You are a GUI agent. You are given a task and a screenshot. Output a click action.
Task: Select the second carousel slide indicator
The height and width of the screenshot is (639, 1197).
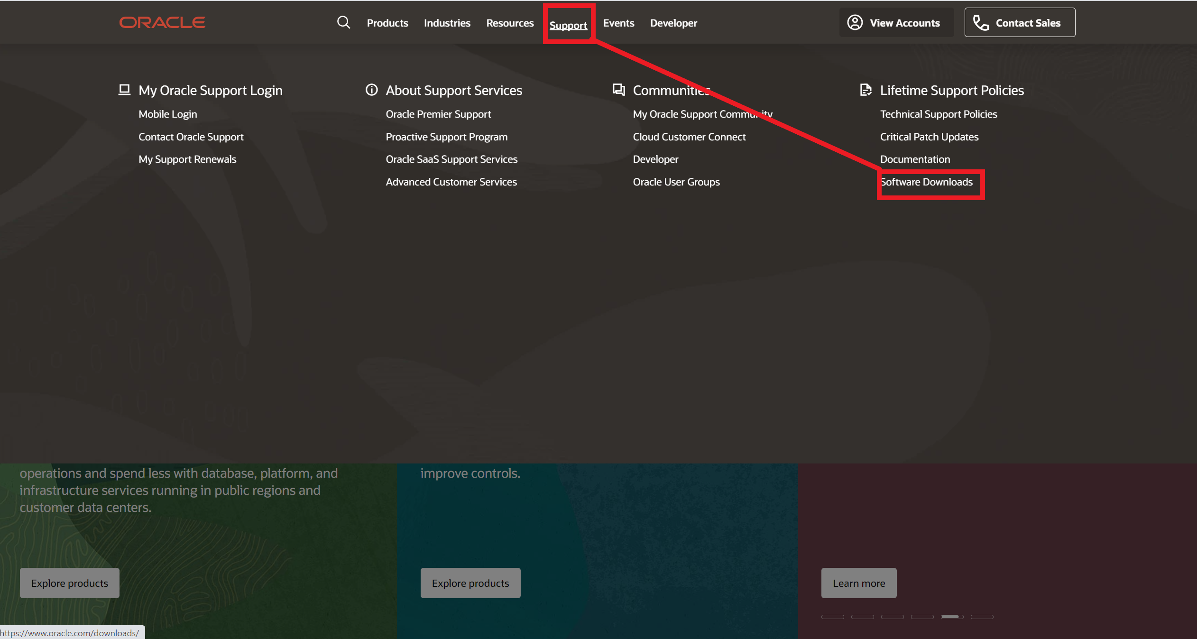[863, 617]
